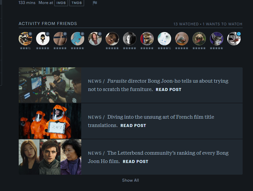This screenshot has width=253, height=191.
Task: Click review badge on glasses girl avatar
Action: tap(47, 34)
